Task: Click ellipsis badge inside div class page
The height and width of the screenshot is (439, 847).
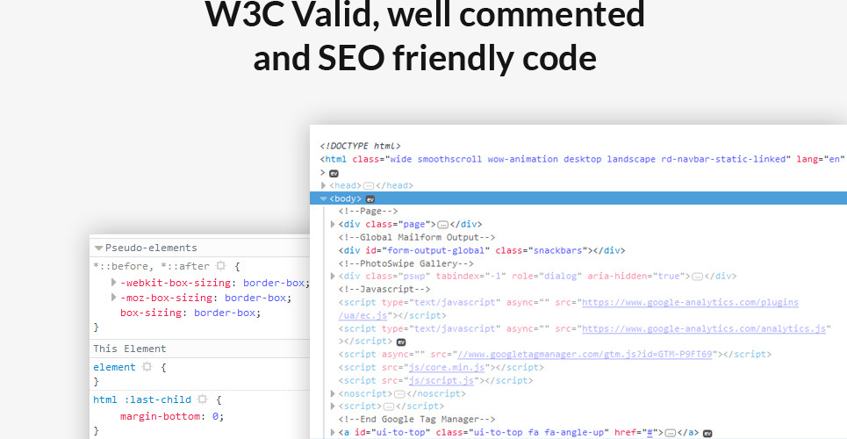Action: (442, 225)
